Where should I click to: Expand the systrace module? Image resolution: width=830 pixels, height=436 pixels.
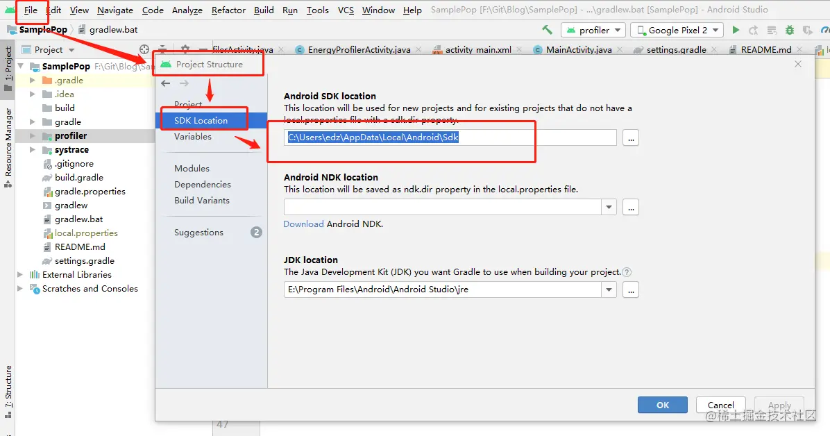(x=33, y=150)
